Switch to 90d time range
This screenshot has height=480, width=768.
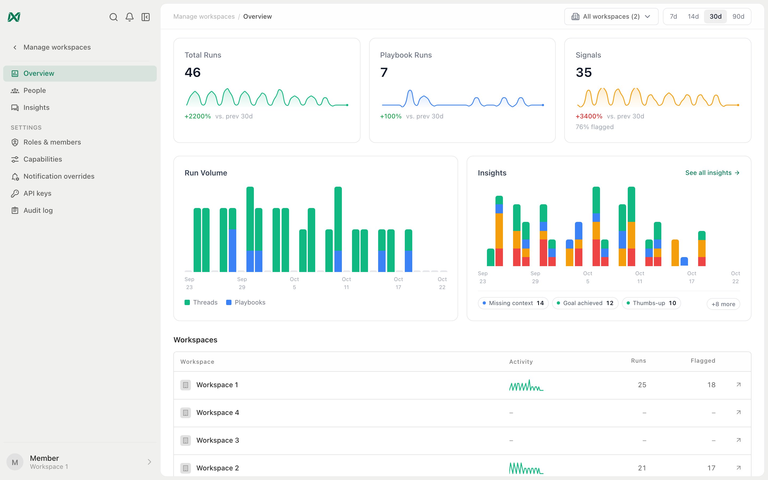pyautogui.click(x=738, y=17)
